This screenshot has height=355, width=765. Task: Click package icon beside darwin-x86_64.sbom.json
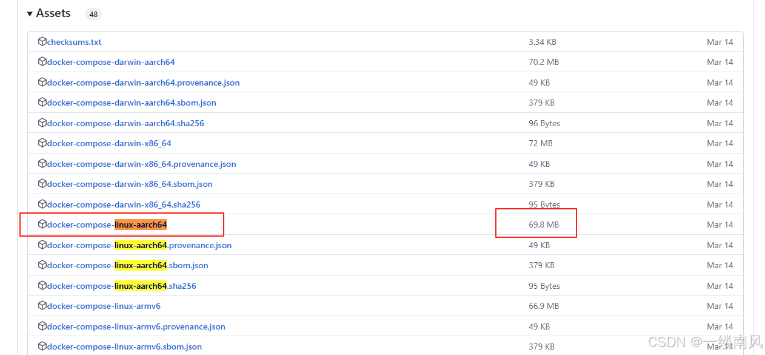(x=42, y=184)
